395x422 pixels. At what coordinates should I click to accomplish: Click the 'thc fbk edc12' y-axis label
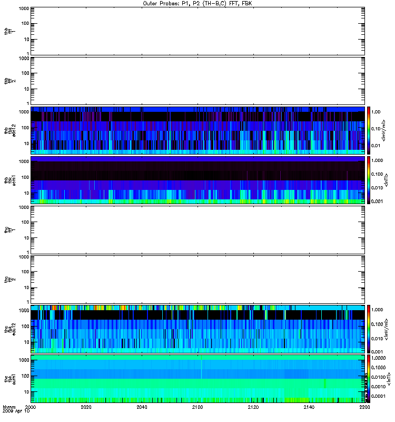click(x=10, y=329)
